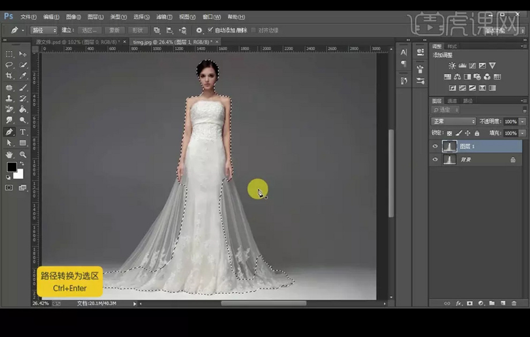Add Brightness/Contrast adjustment
This screenshot has height=337, width=530.
click(x=452, y=66)
